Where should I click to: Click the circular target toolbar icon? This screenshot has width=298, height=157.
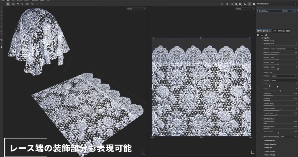(33, 4)
